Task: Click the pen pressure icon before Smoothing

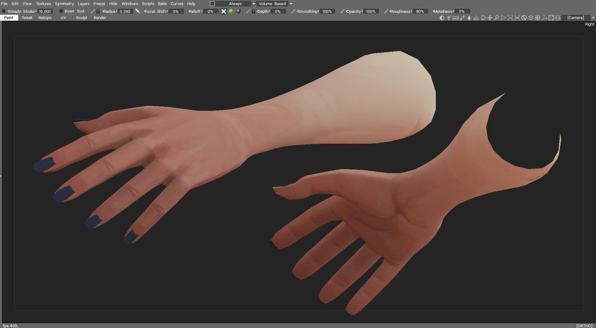Action: [293, 11]
